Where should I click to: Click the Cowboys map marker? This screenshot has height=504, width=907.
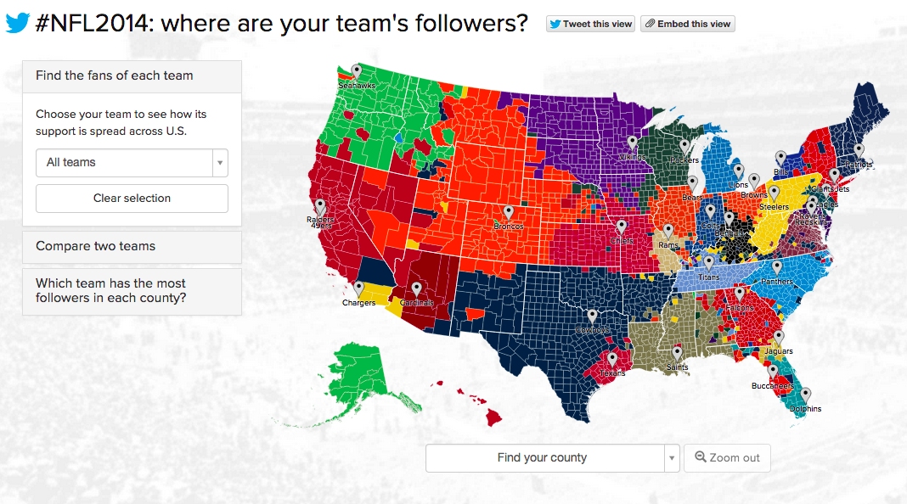pos(592,316)
